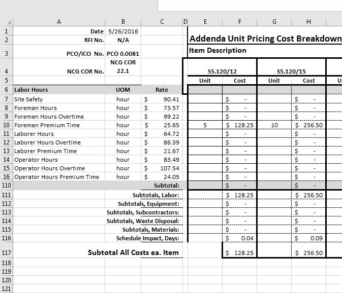Click the Site Safety rate 90.41
Screen dimensions: 342x293
point(162,99)
